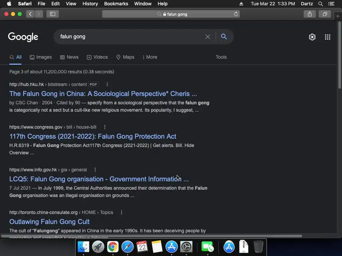Select the All results tab
The width and height of the screenshot is (342, 256).
15,57
